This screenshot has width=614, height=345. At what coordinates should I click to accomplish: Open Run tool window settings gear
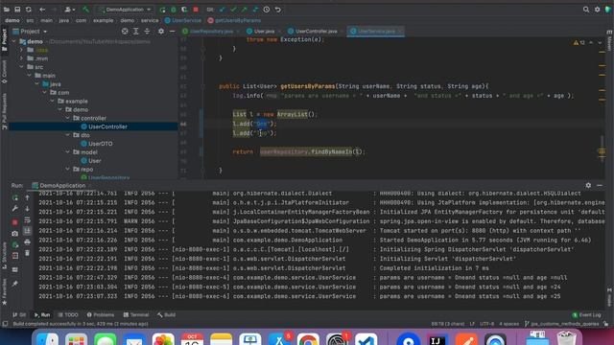click(588, 185)
